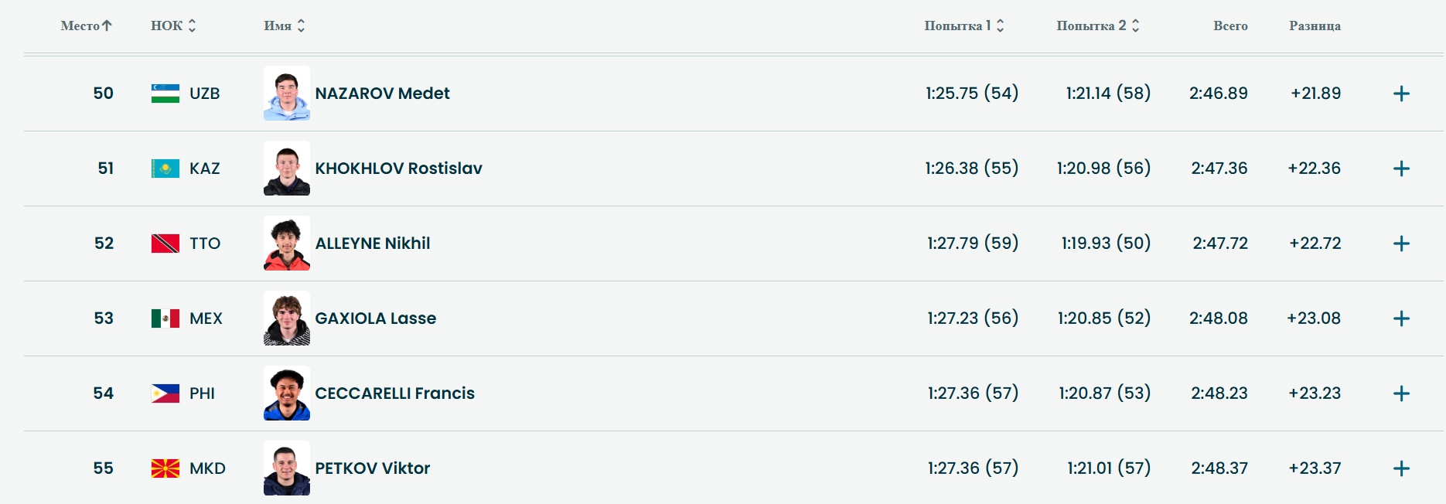Sort table by Место column
The image size is (1446, 504).
(x=87, y=26)
